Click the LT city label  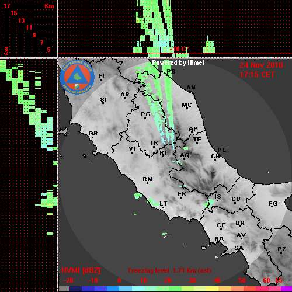point(164,204)
